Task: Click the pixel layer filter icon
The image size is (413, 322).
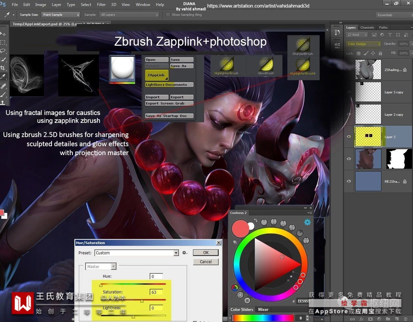Action: [374, 34]
